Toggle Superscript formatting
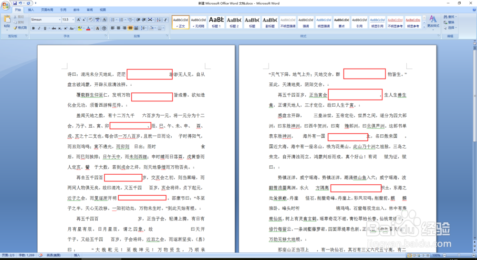 point(65,28)
